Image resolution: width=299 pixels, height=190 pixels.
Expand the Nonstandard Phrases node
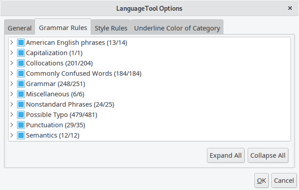coord(12,104)
